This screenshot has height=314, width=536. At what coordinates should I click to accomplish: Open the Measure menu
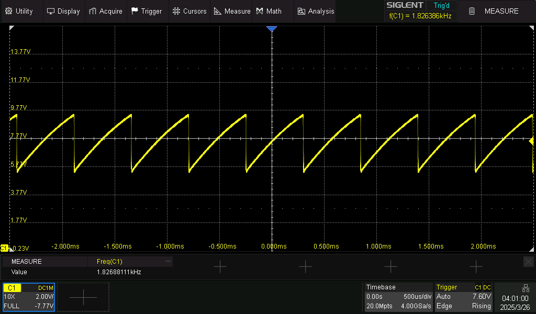coord(231,12)
